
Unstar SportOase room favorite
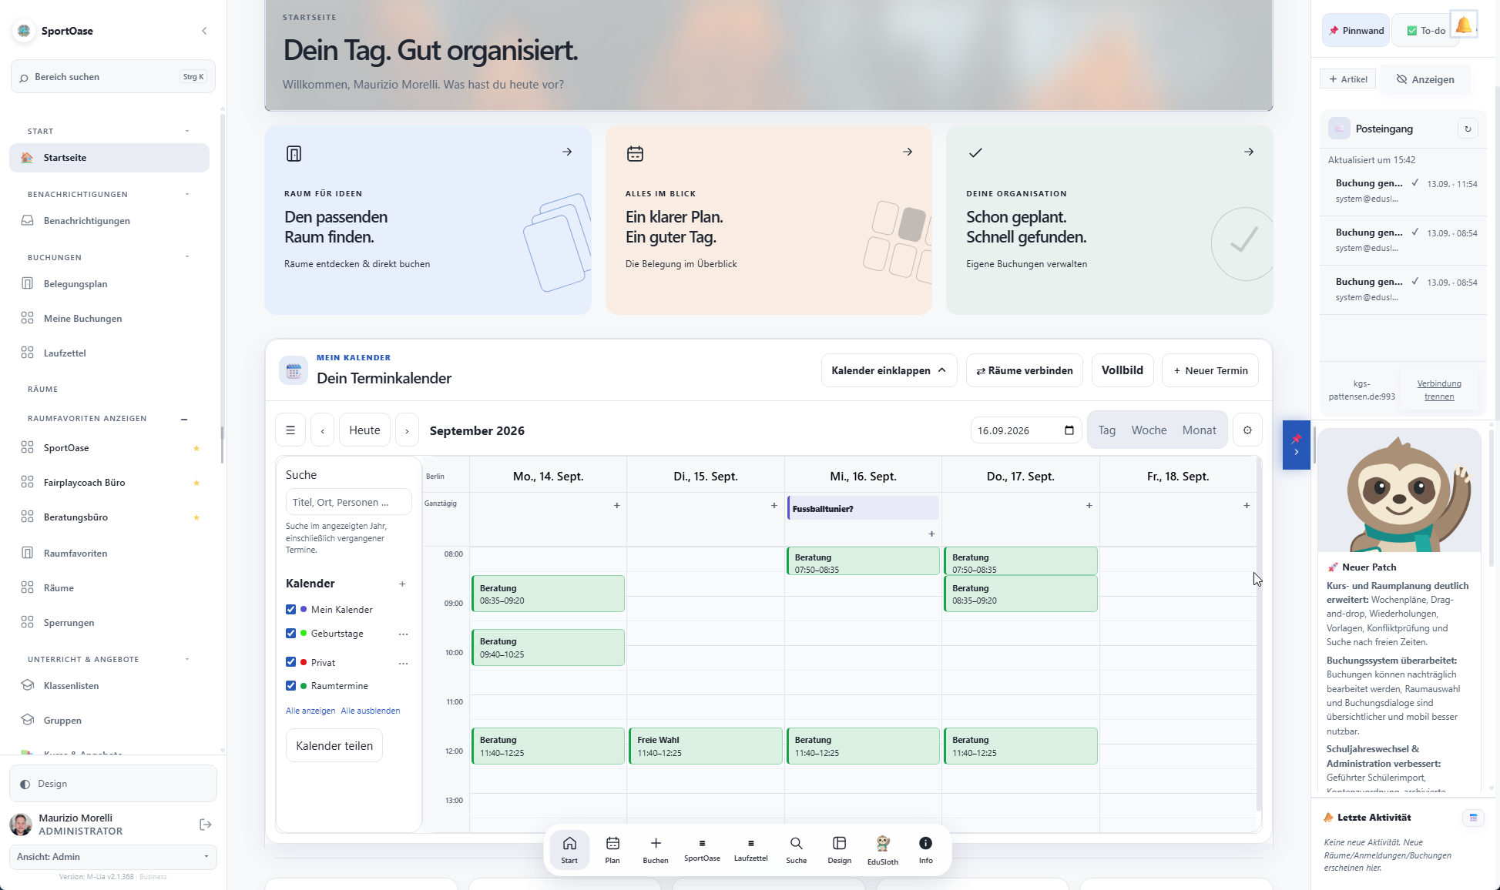196,448
